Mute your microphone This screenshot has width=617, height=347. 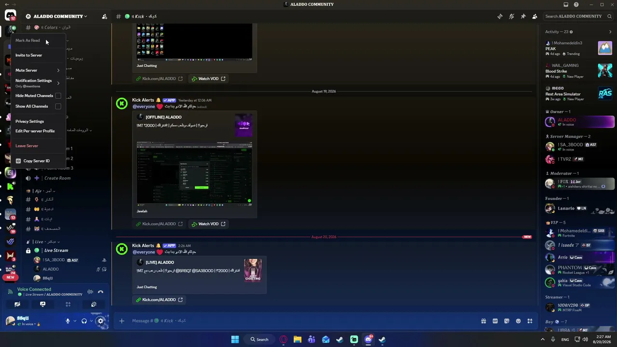pos(67,321)
